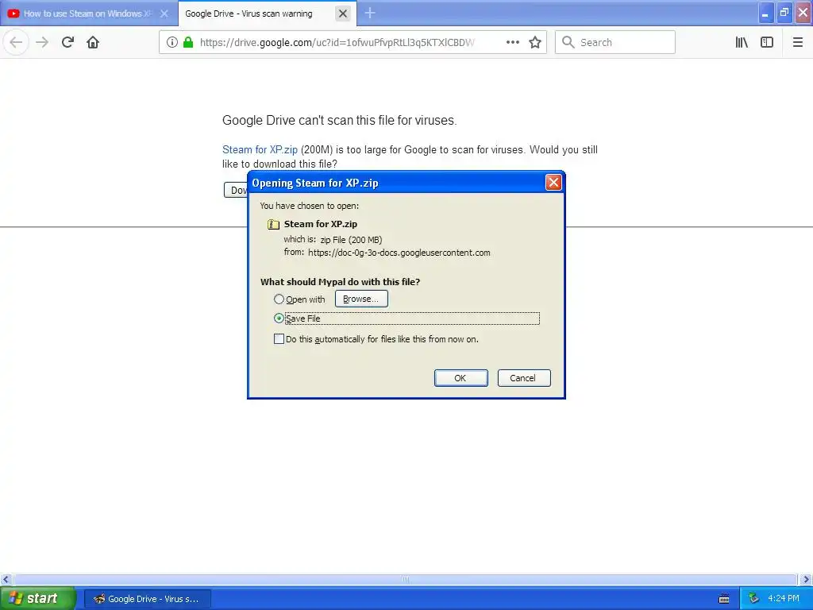The width and height of the screenshot is (813, 610).
Task: Click the zip File (200 MB) type text
Action: [x=351, y=240]
